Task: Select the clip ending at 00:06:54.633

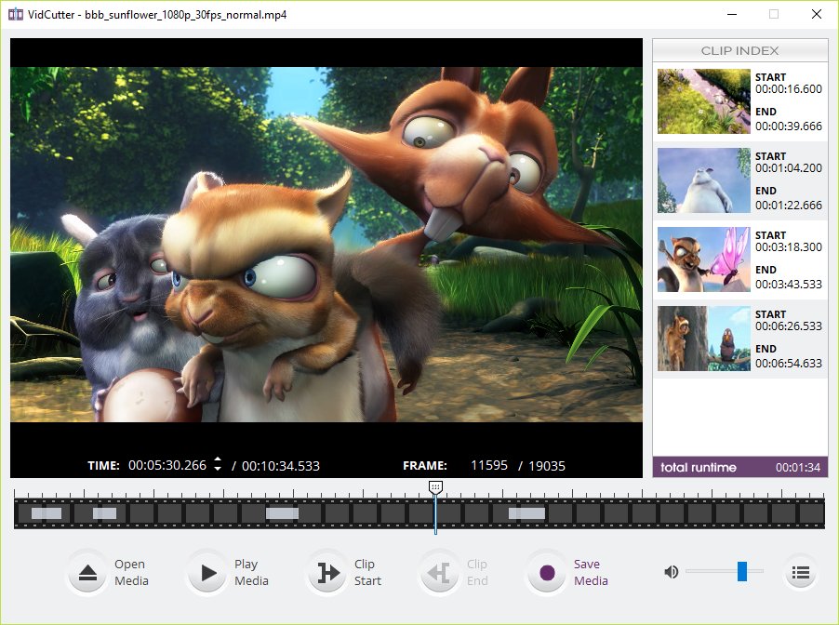Action: [740, 339]
